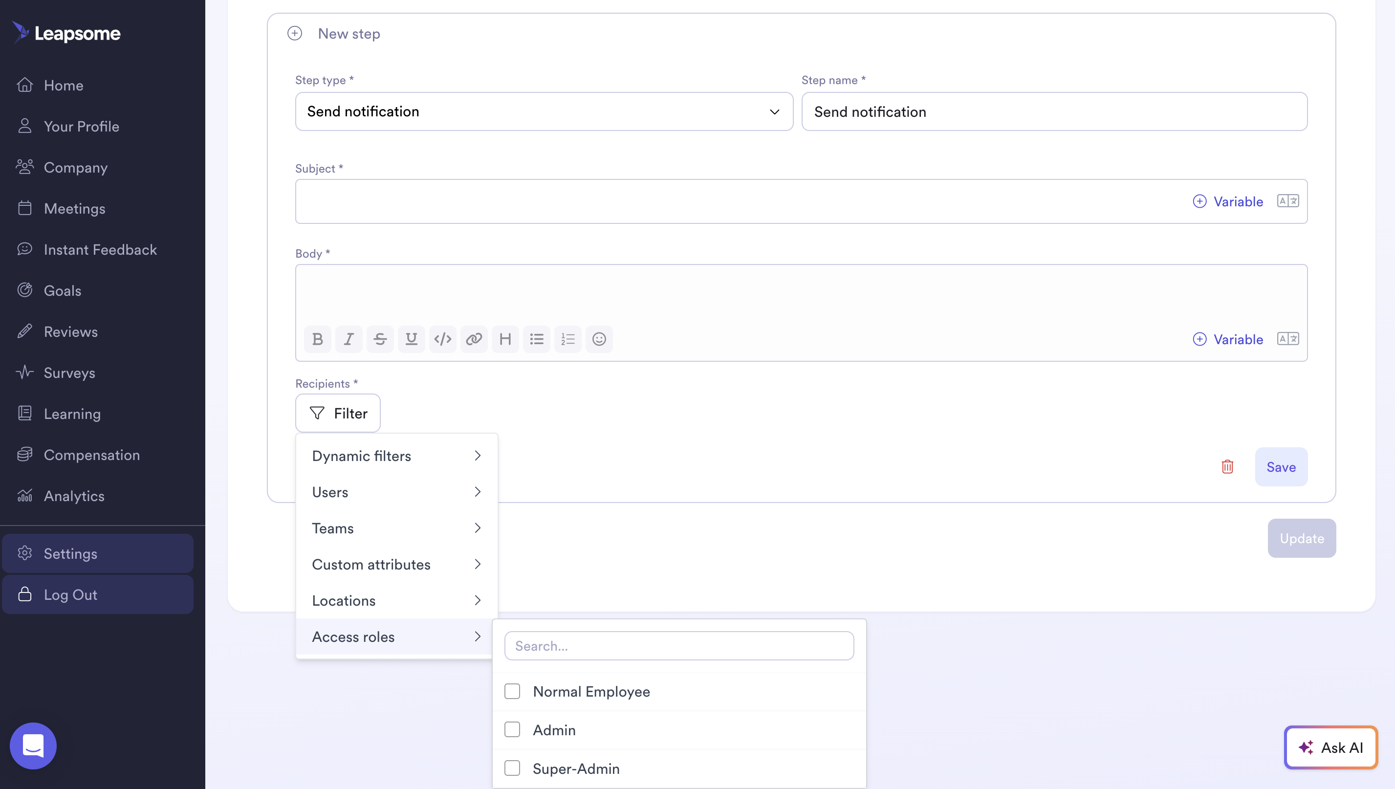This screenshot has width=1395, height=789.
Task: Save the notification step
Action: pos(1281,466)
